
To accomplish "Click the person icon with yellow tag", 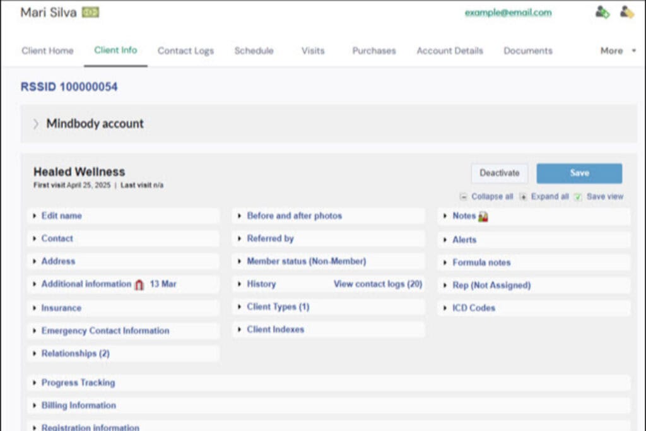I will pyautogui.click(x=626, y=12).
